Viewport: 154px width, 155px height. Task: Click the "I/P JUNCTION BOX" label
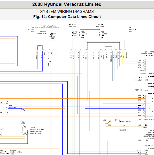[x=30, y=30]
